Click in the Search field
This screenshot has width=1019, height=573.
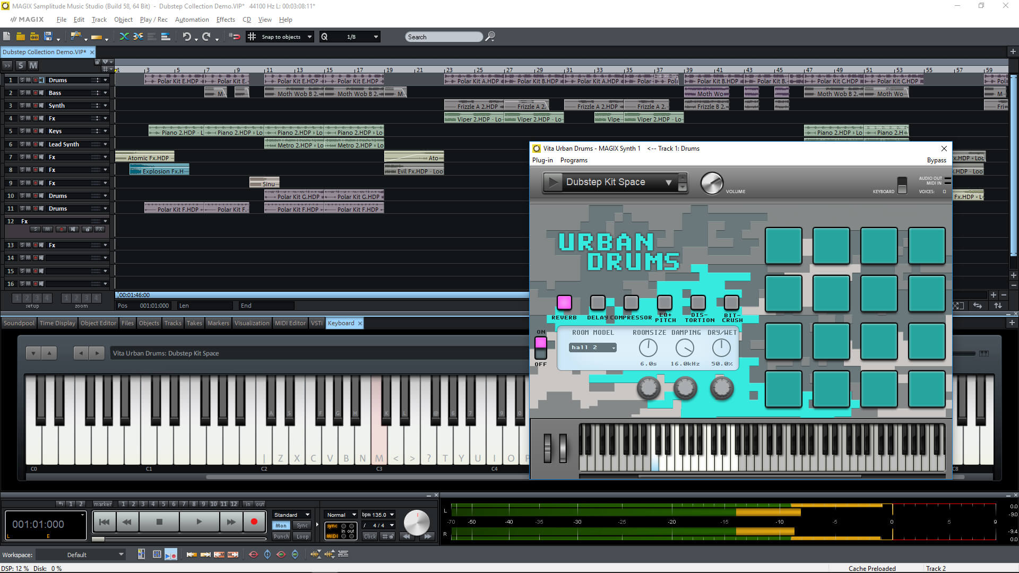pyautogui.click(x=444, y=37)
